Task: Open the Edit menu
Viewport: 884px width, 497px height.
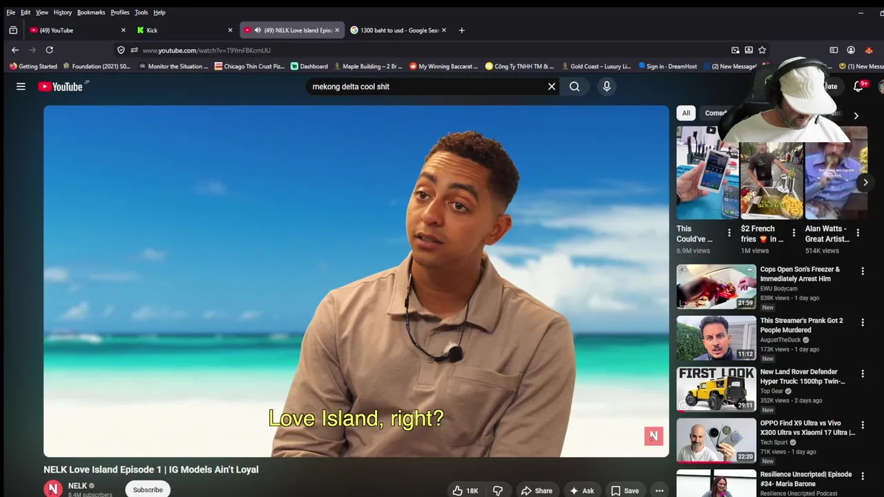Action: point(26,12)
